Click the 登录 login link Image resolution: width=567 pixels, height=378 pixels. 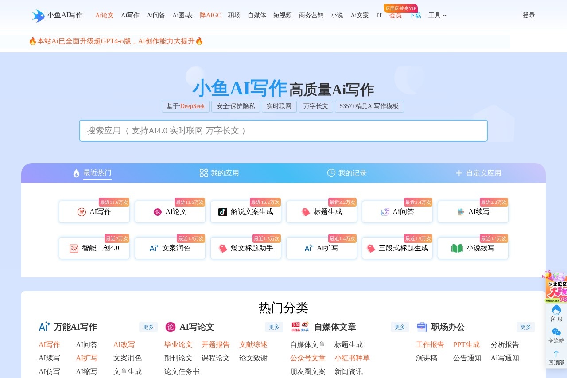[x=528, y=16]
